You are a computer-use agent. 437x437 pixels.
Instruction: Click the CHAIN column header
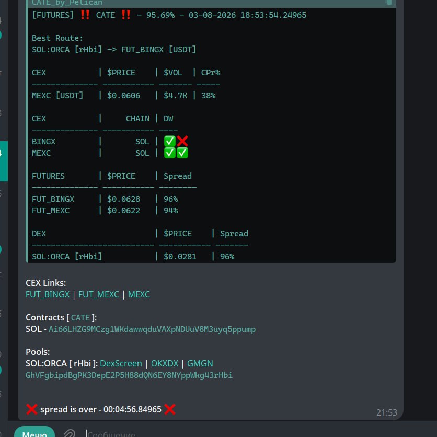tap(137, 119)
